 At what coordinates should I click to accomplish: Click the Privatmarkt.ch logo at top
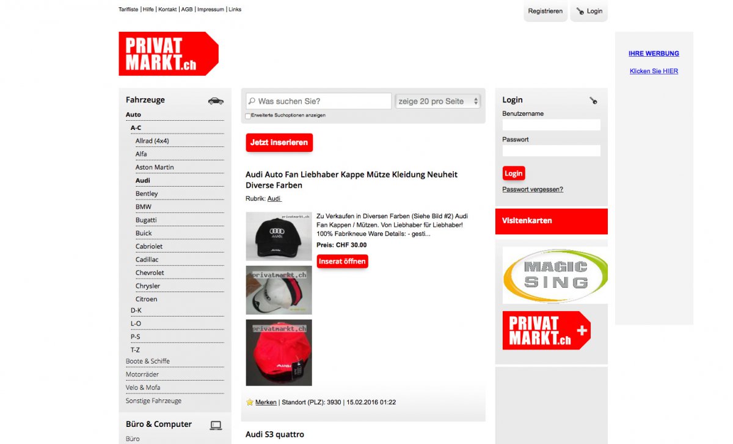[x=169, y=54]
